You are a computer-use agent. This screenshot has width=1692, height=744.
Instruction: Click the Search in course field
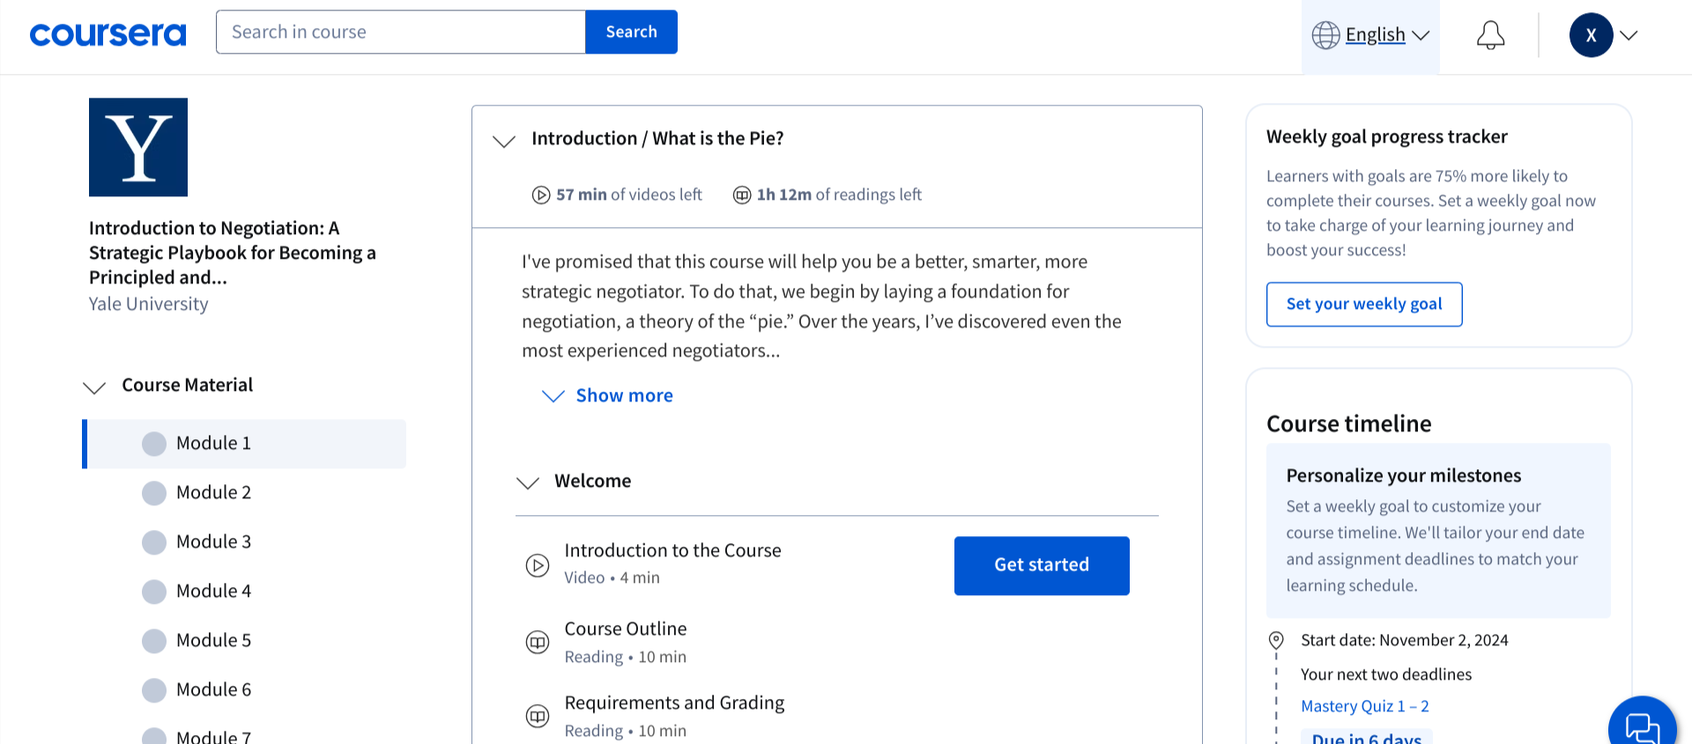coord(401,33)
